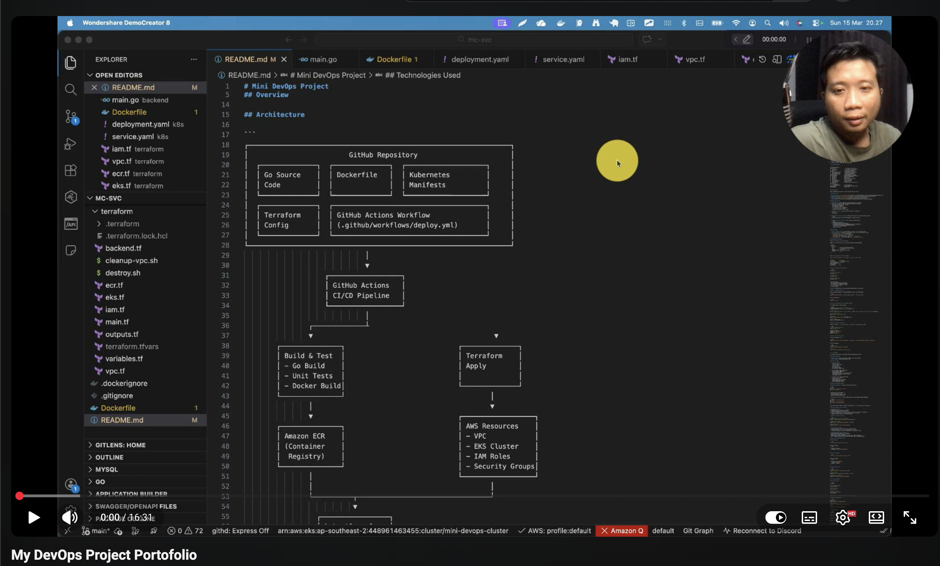Click Git Graph in status bar
The height and width of the screenshot is (566, 940).
pyautogui.click(x=698, y=530)
